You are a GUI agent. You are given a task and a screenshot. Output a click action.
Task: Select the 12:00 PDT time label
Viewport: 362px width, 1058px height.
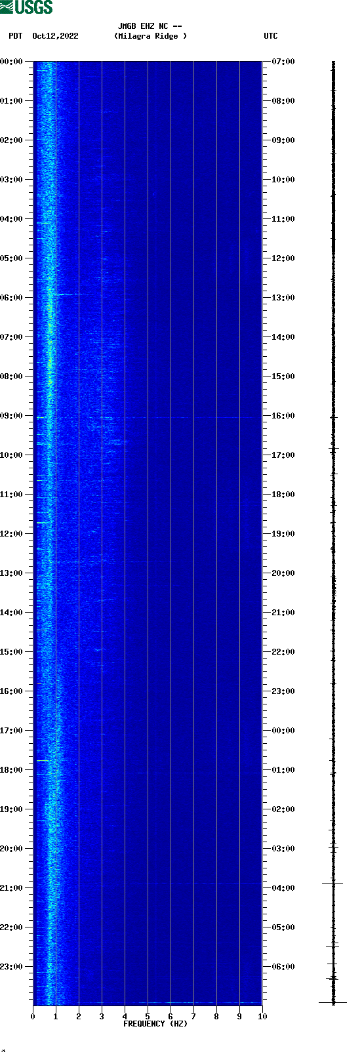click(11, 534)
